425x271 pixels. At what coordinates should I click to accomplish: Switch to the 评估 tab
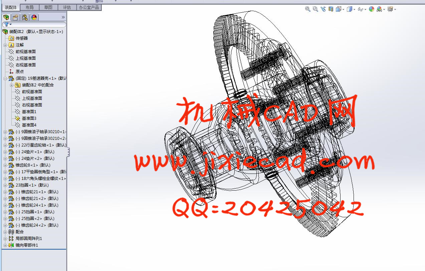pos(67,7)
